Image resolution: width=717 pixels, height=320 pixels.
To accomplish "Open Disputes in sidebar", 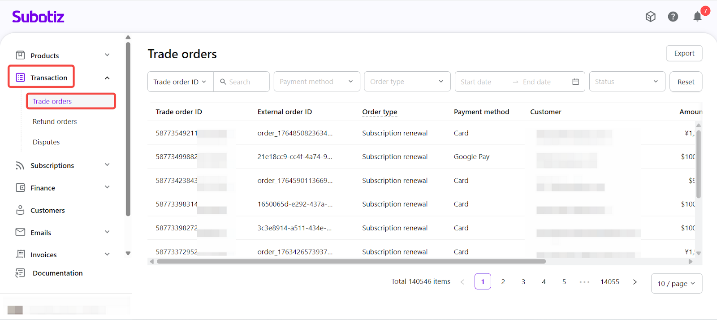I will 46,142.
